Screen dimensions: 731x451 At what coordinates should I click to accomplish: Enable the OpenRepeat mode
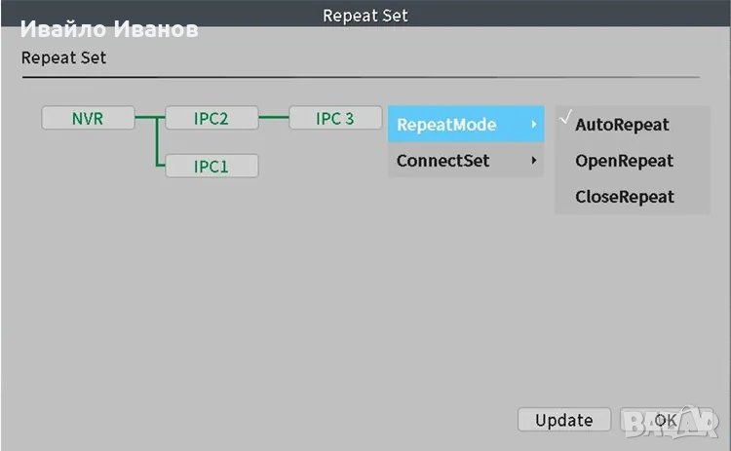[x=624, y=161]
